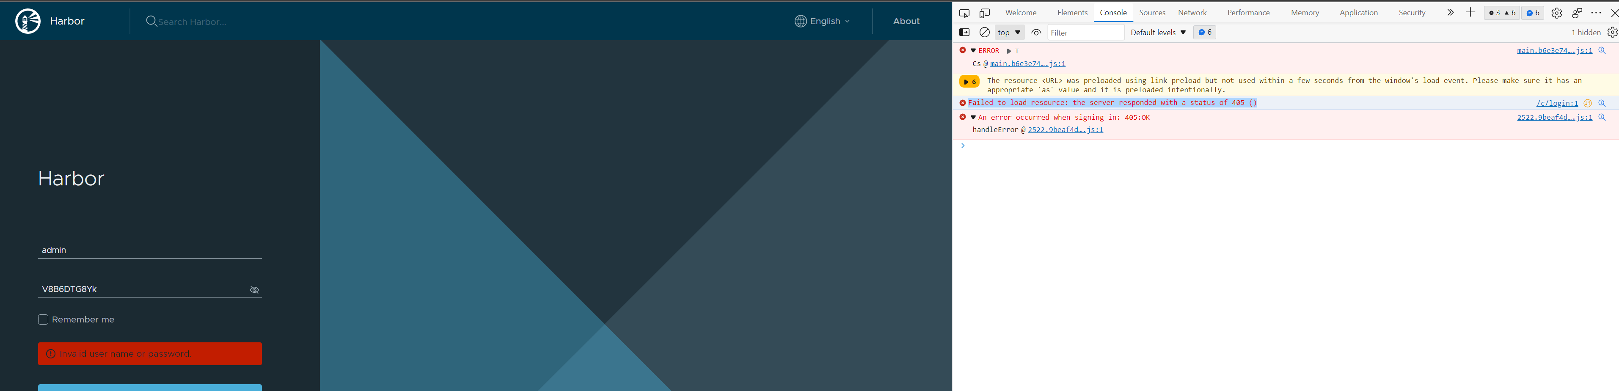Show the console sidebar icon
The height and width of the screenshot is (391, 1619).
pos(964,32)
